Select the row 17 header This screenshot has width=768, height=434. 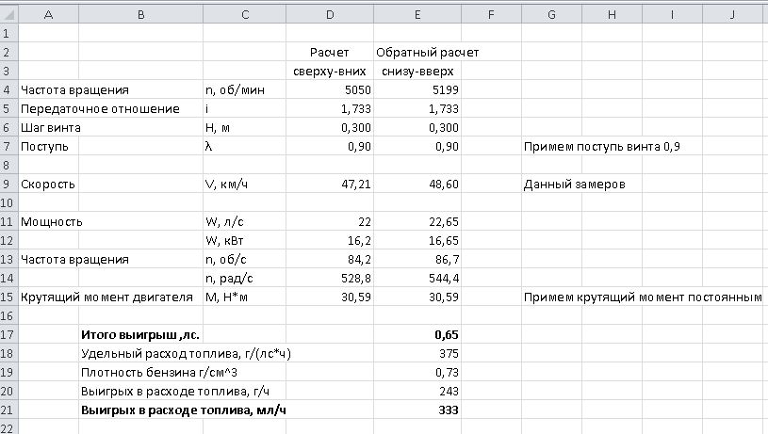[x=8, y=334]
